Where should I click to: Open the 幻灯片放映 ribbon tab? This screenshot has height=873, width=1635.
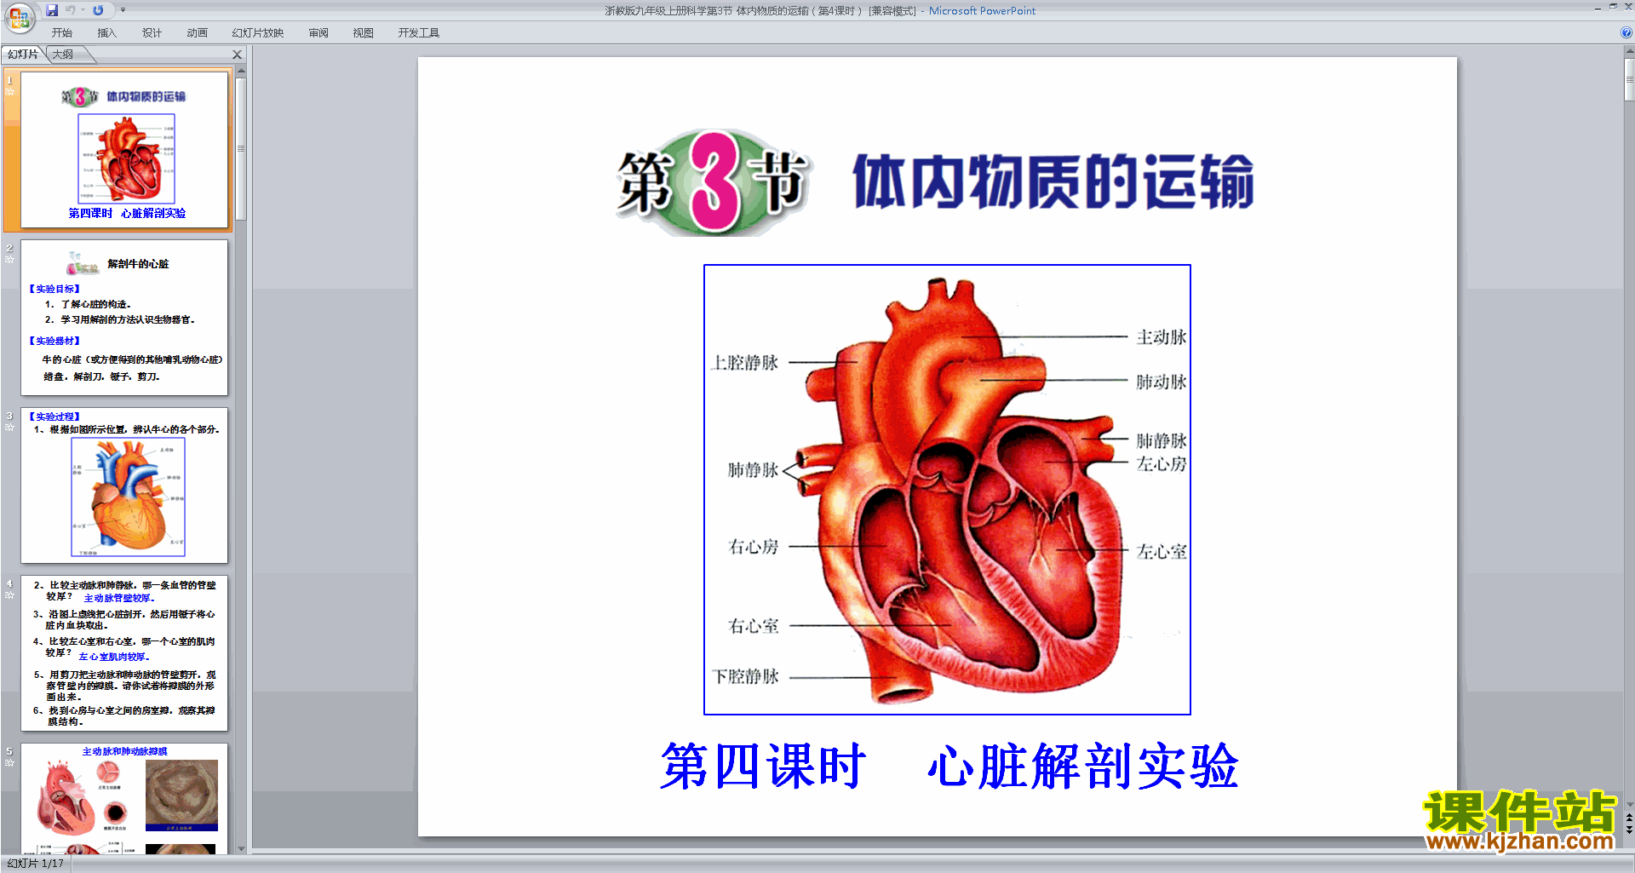click(x=257, y=33)
